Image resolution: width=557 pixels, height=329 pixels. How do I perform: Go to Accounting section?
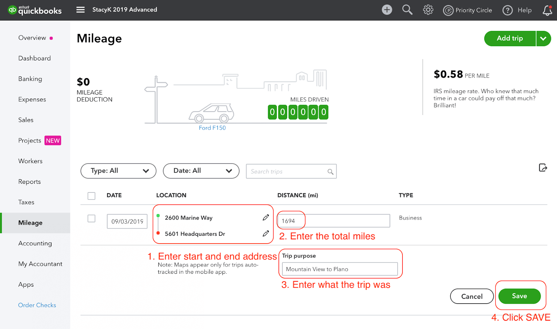[x=35, y=243]
